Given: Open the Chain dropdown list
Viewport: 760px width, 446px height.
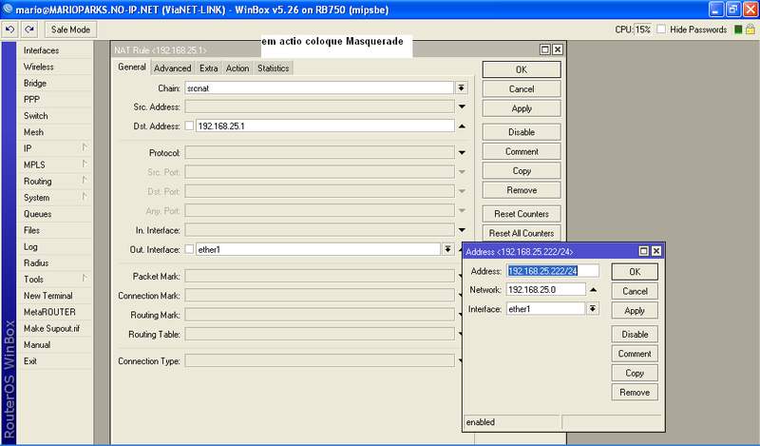Looking at the screenshot, I should point(462,88).
